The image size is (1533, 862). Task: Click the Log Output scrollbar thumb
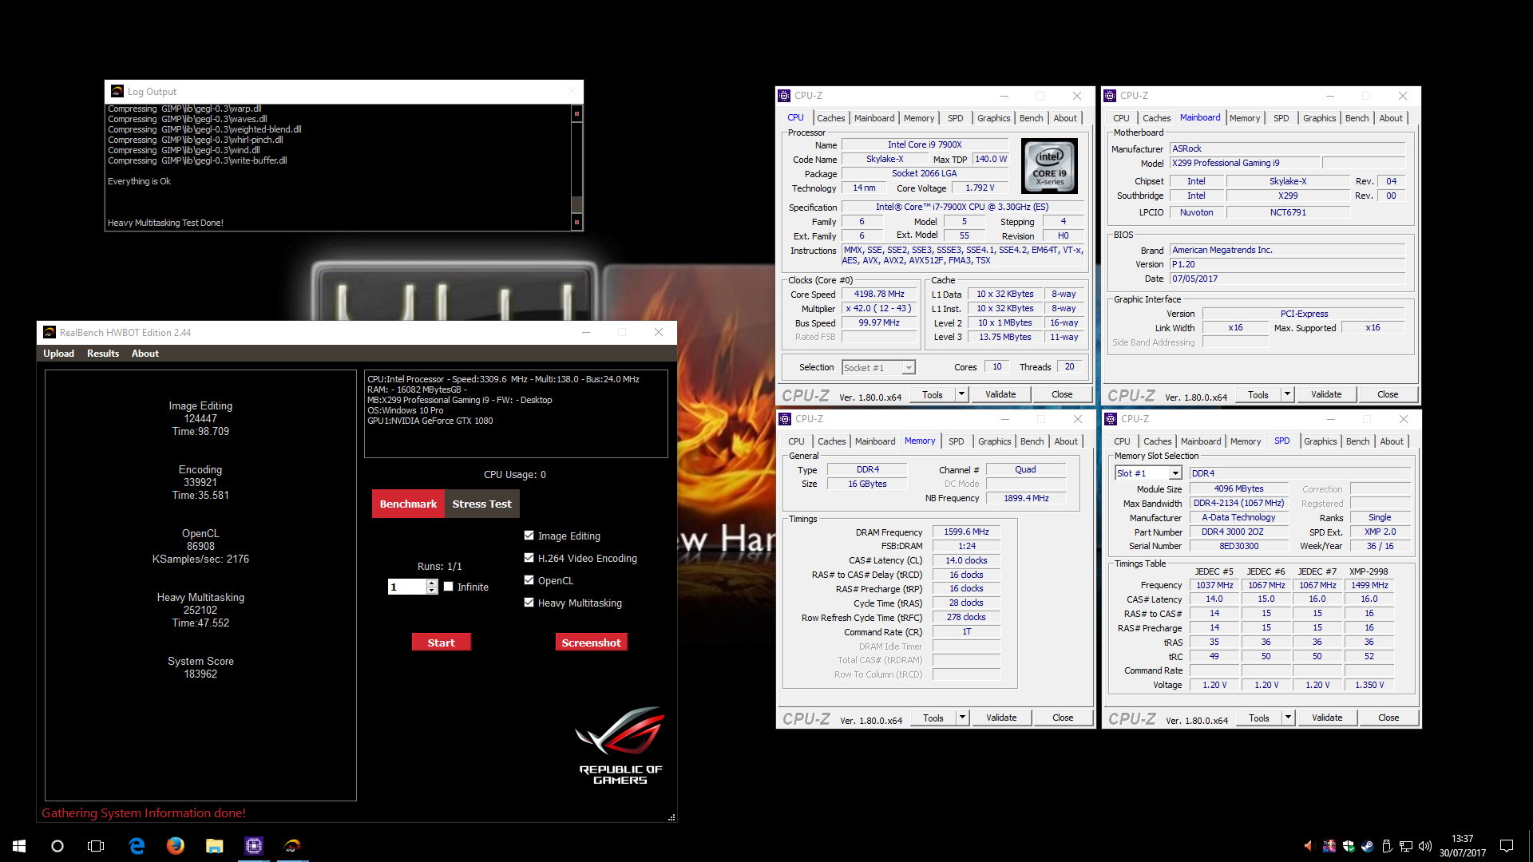576,204
